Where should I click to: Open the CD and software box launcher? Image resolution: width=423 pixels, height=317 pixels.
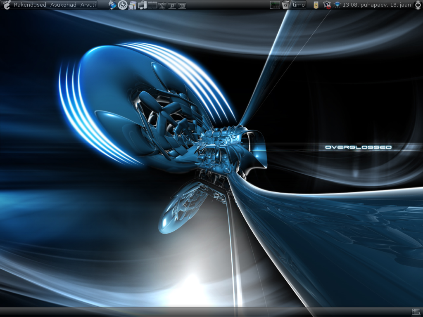[x=133, y=5]
